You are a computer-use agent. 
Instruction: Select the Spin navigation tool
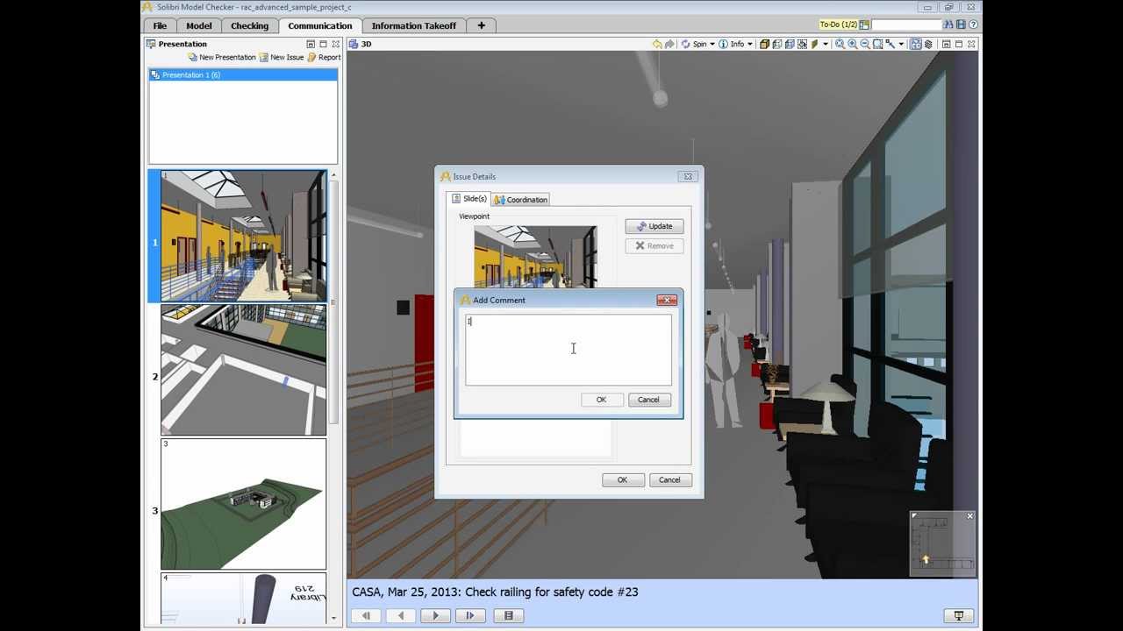[x=693, y=44]
